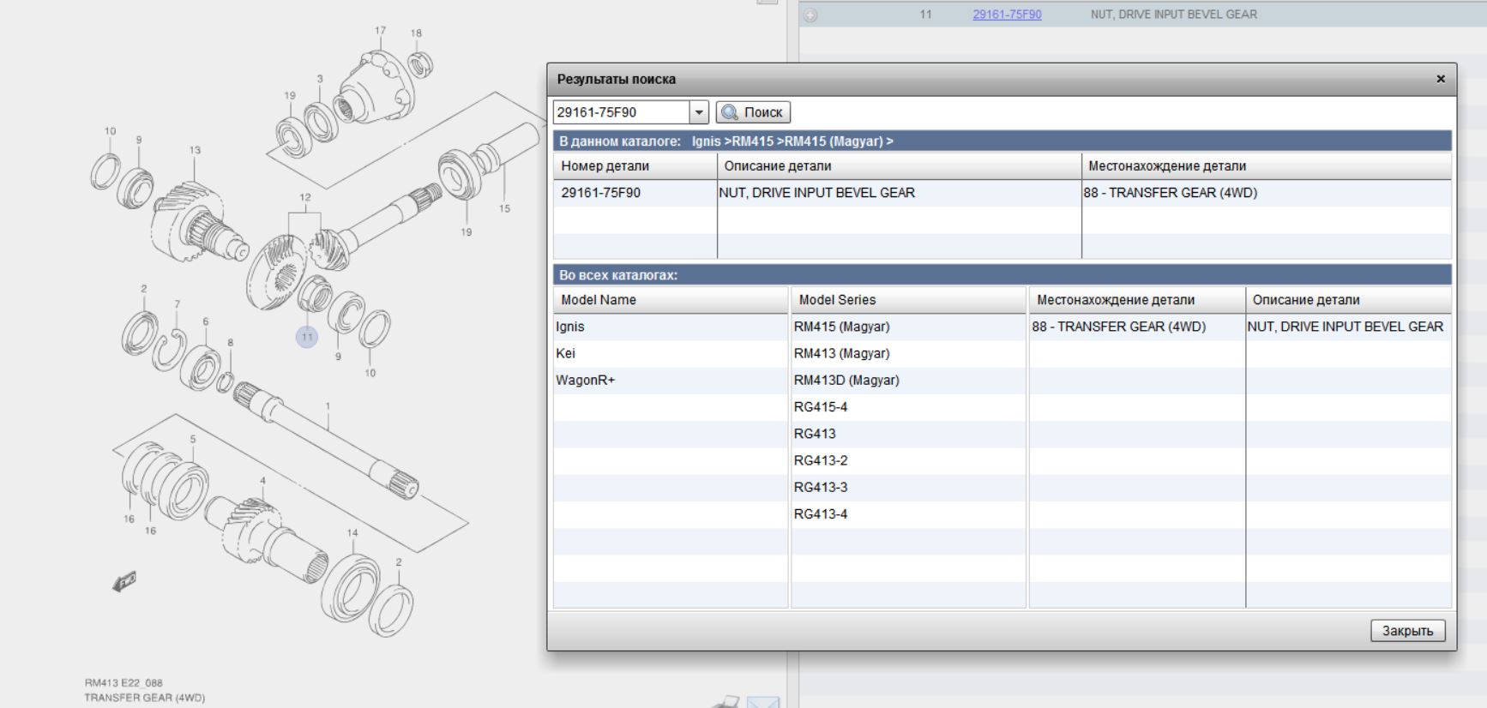Image resolution: width=1487 pixels, height=708 pixels.
Task: Close the Результаты поиска dialog with X
Action: click(x=1441, y=79)
